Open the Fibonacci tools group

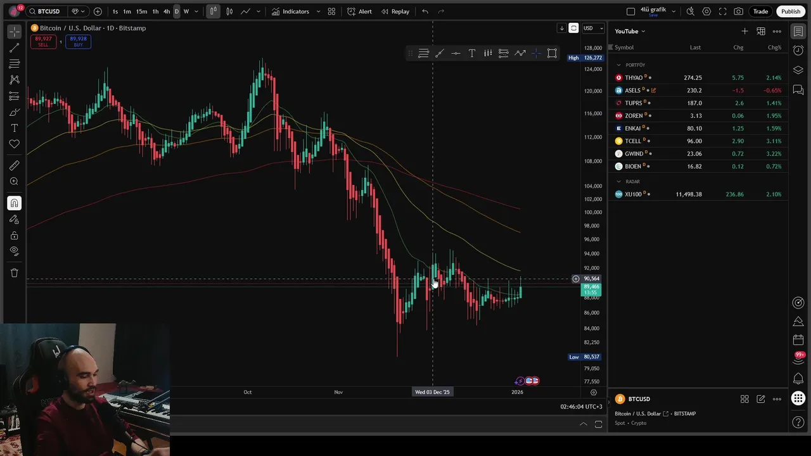pos(14,64)
